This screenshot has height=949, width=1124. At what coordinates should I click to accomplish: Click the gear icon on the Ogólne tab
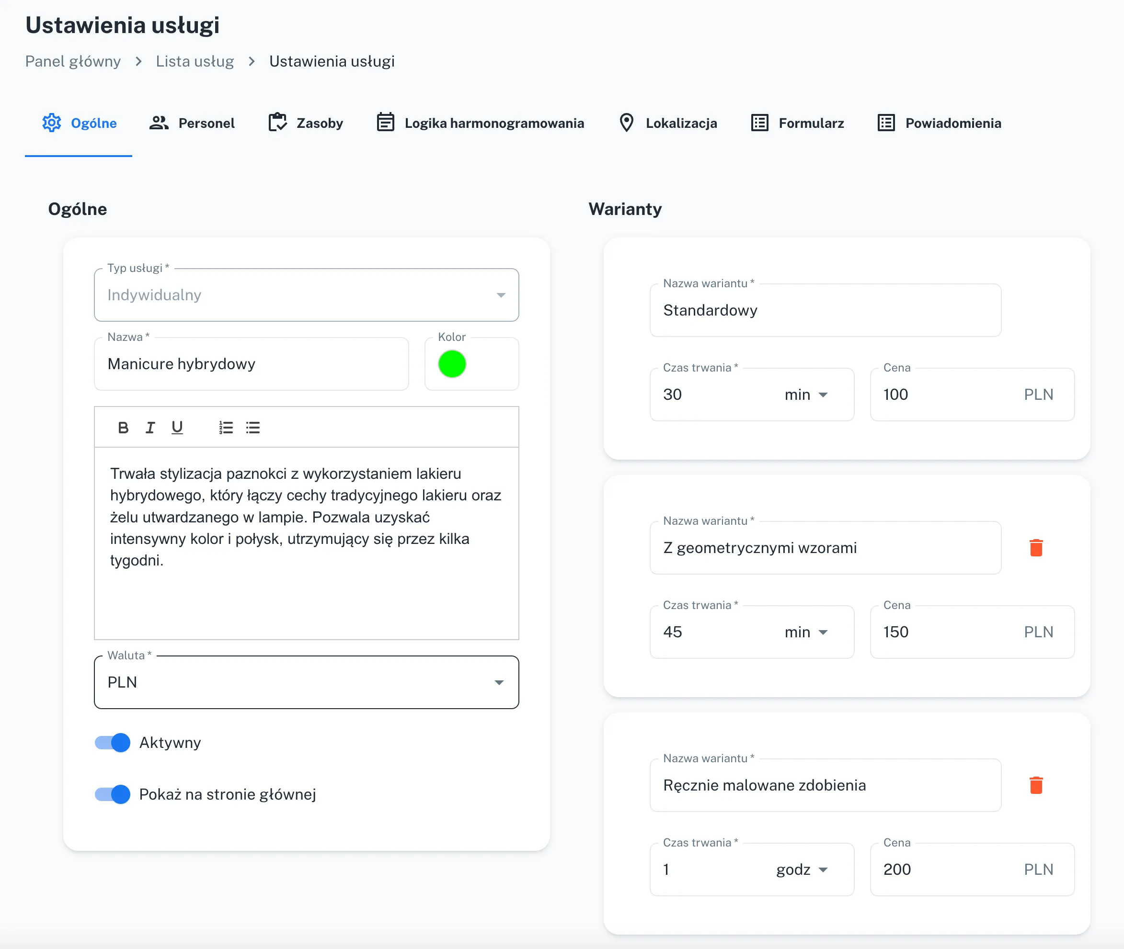pos(52,123)
